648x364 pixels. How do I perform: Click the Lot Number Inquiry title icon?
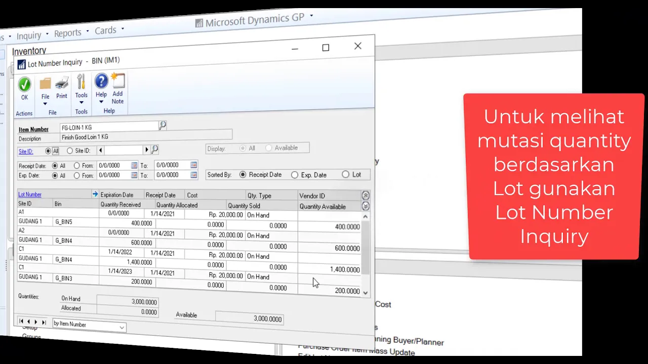(21, 65)
